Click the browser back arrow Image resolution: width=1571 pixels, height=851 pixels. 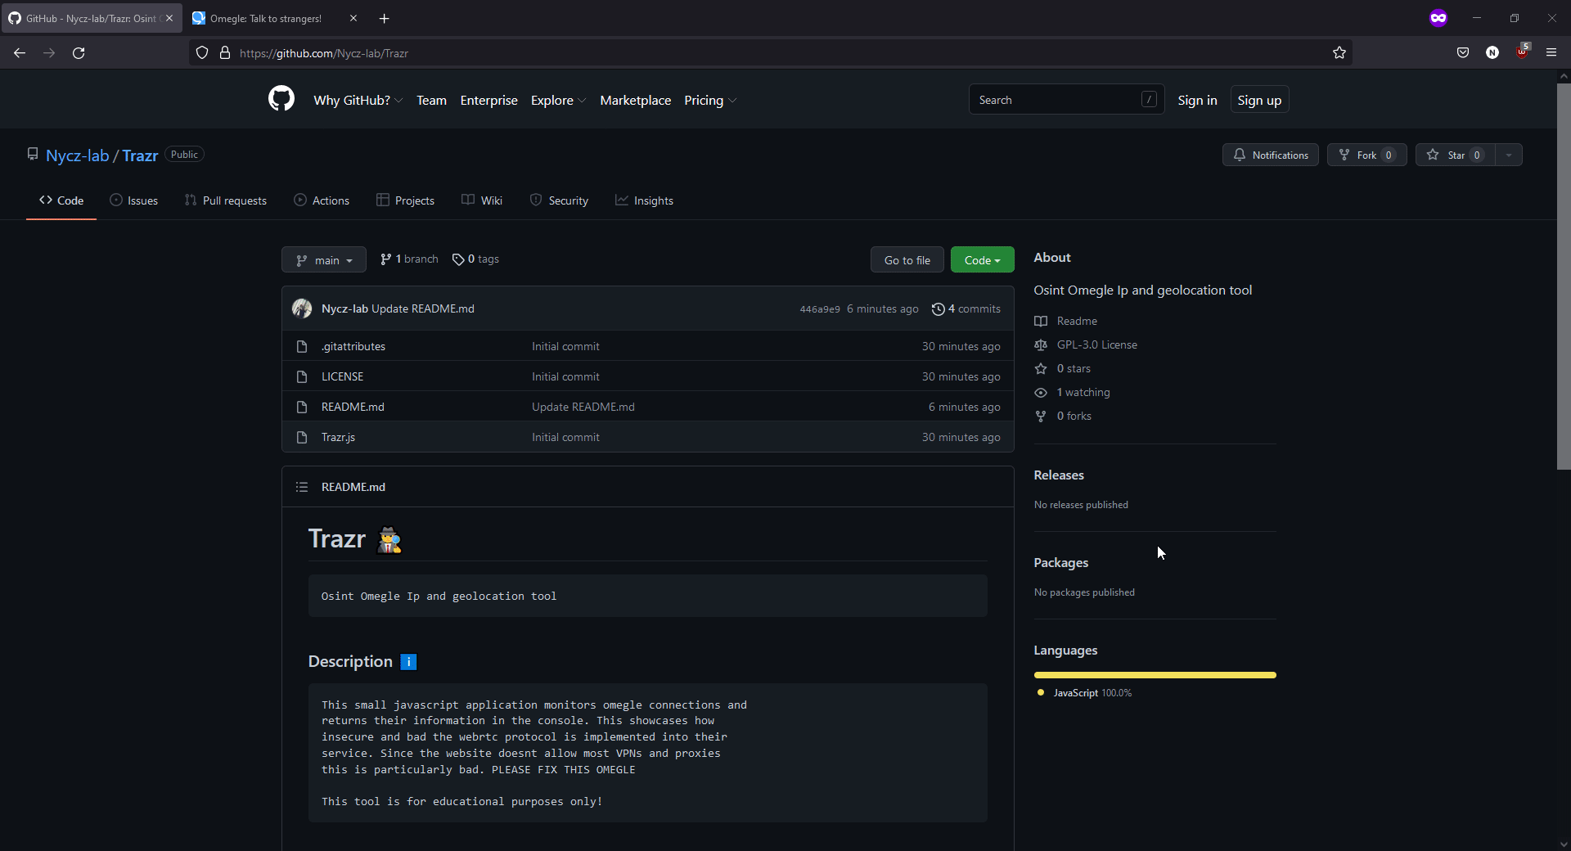tap(20, 53)
